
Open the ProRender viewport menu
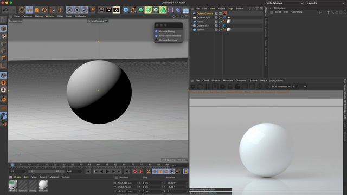tap(81, 16)
